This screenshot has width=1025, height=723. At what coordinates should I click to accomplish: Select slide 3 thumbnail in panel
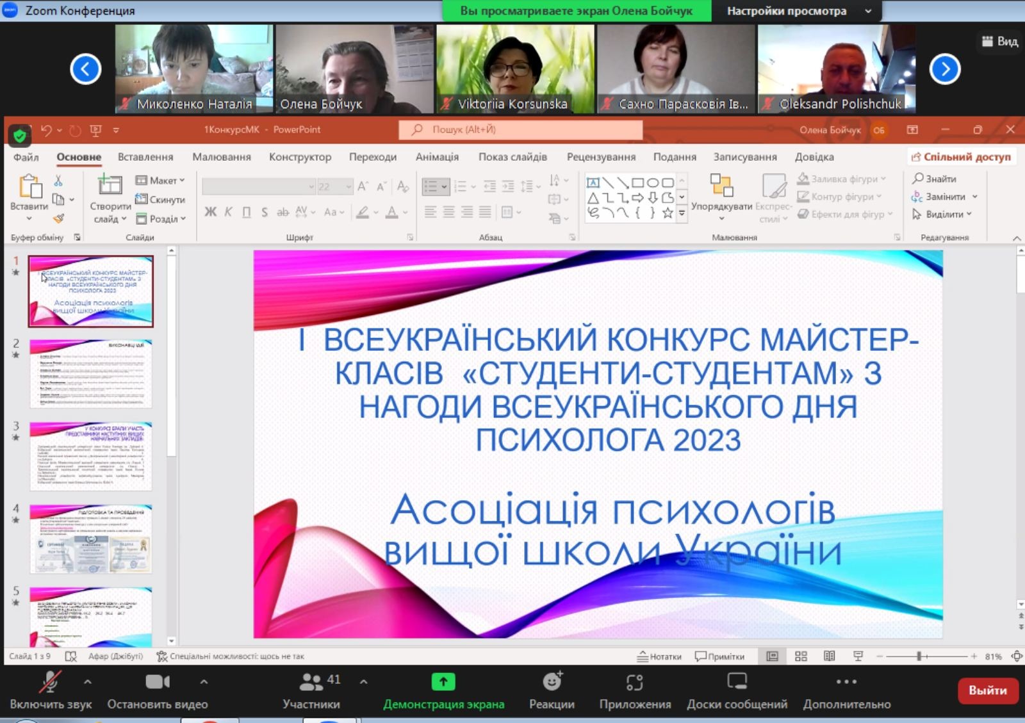pyautogui.click(x=91, y=455)
